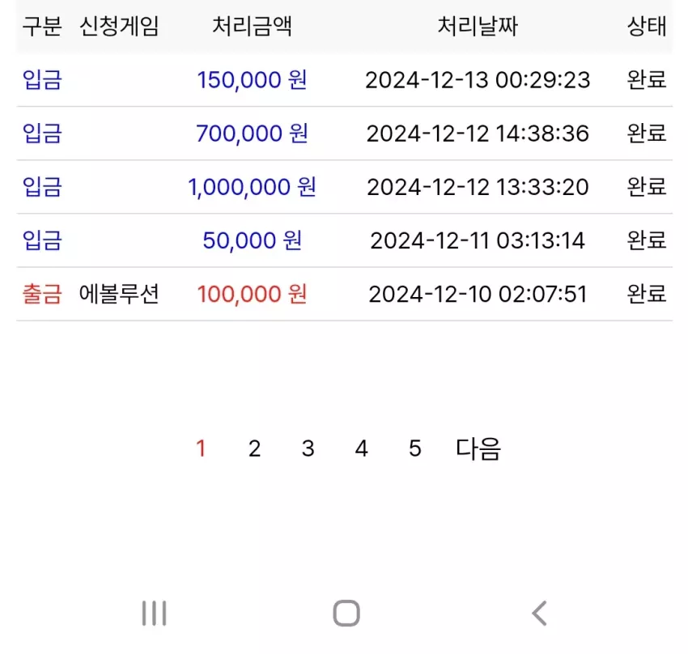Click the red 출금 withdrawal label
This screenshot has height=654, width=688.
[42, 294]
